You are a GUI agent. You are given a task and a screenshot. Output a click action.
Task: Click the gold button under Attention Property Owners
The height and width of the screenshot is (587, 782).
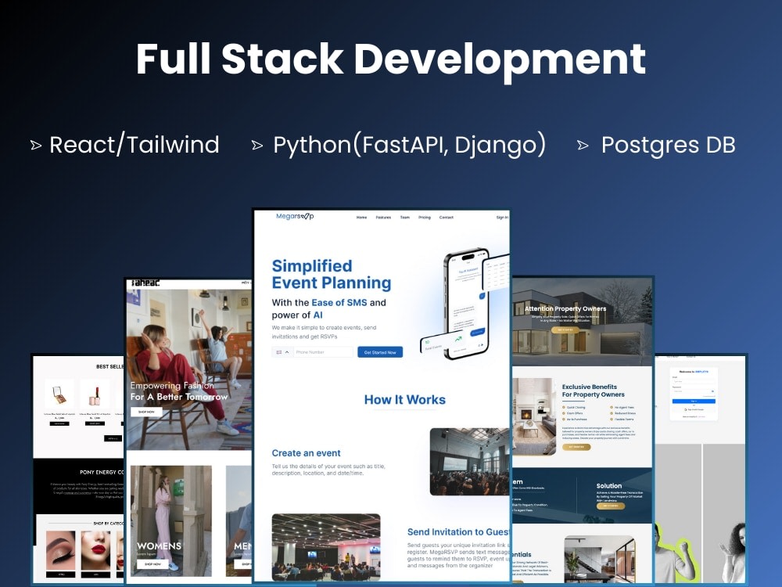click(565, 330)
